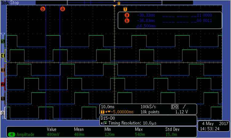Open the 1.12 V trigger threshold readout
This screenshot has width=231, height=138.
(181, 112)
